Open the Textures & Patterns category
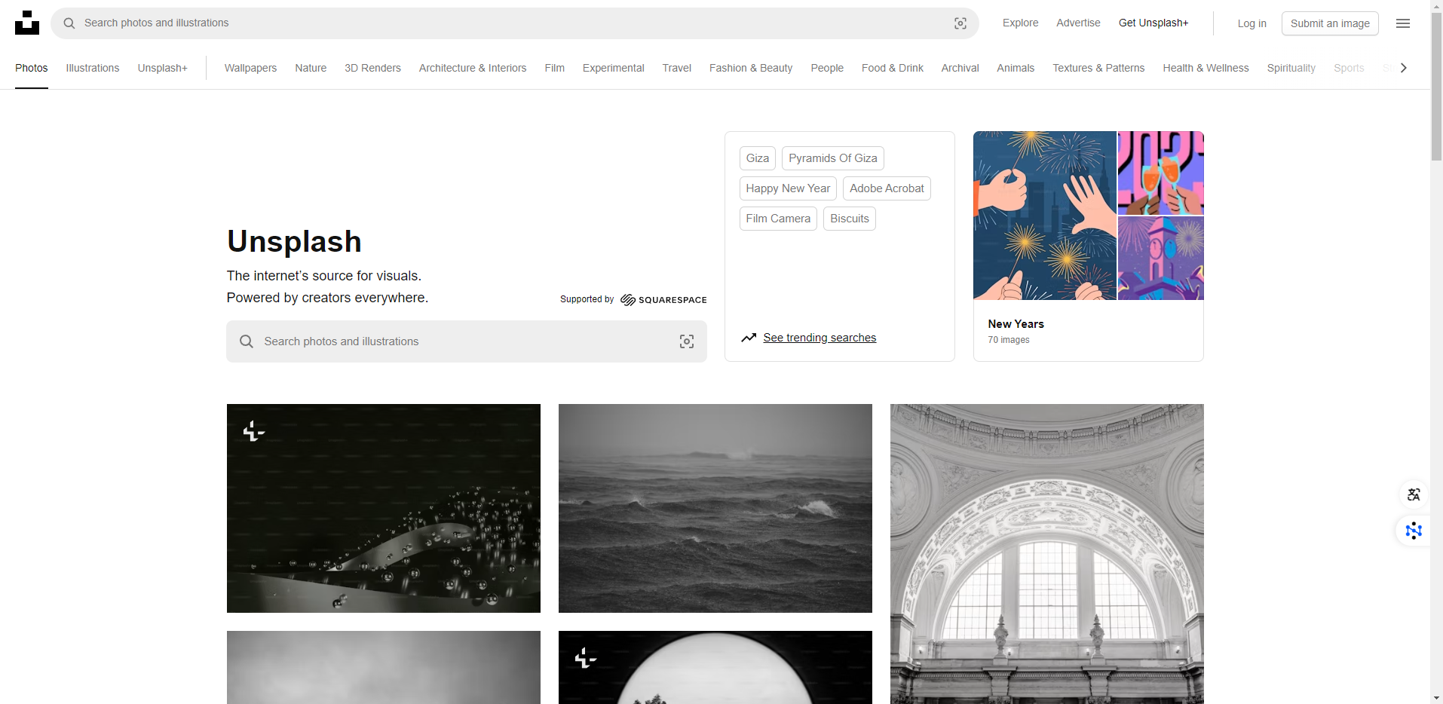 point(1098,68)
